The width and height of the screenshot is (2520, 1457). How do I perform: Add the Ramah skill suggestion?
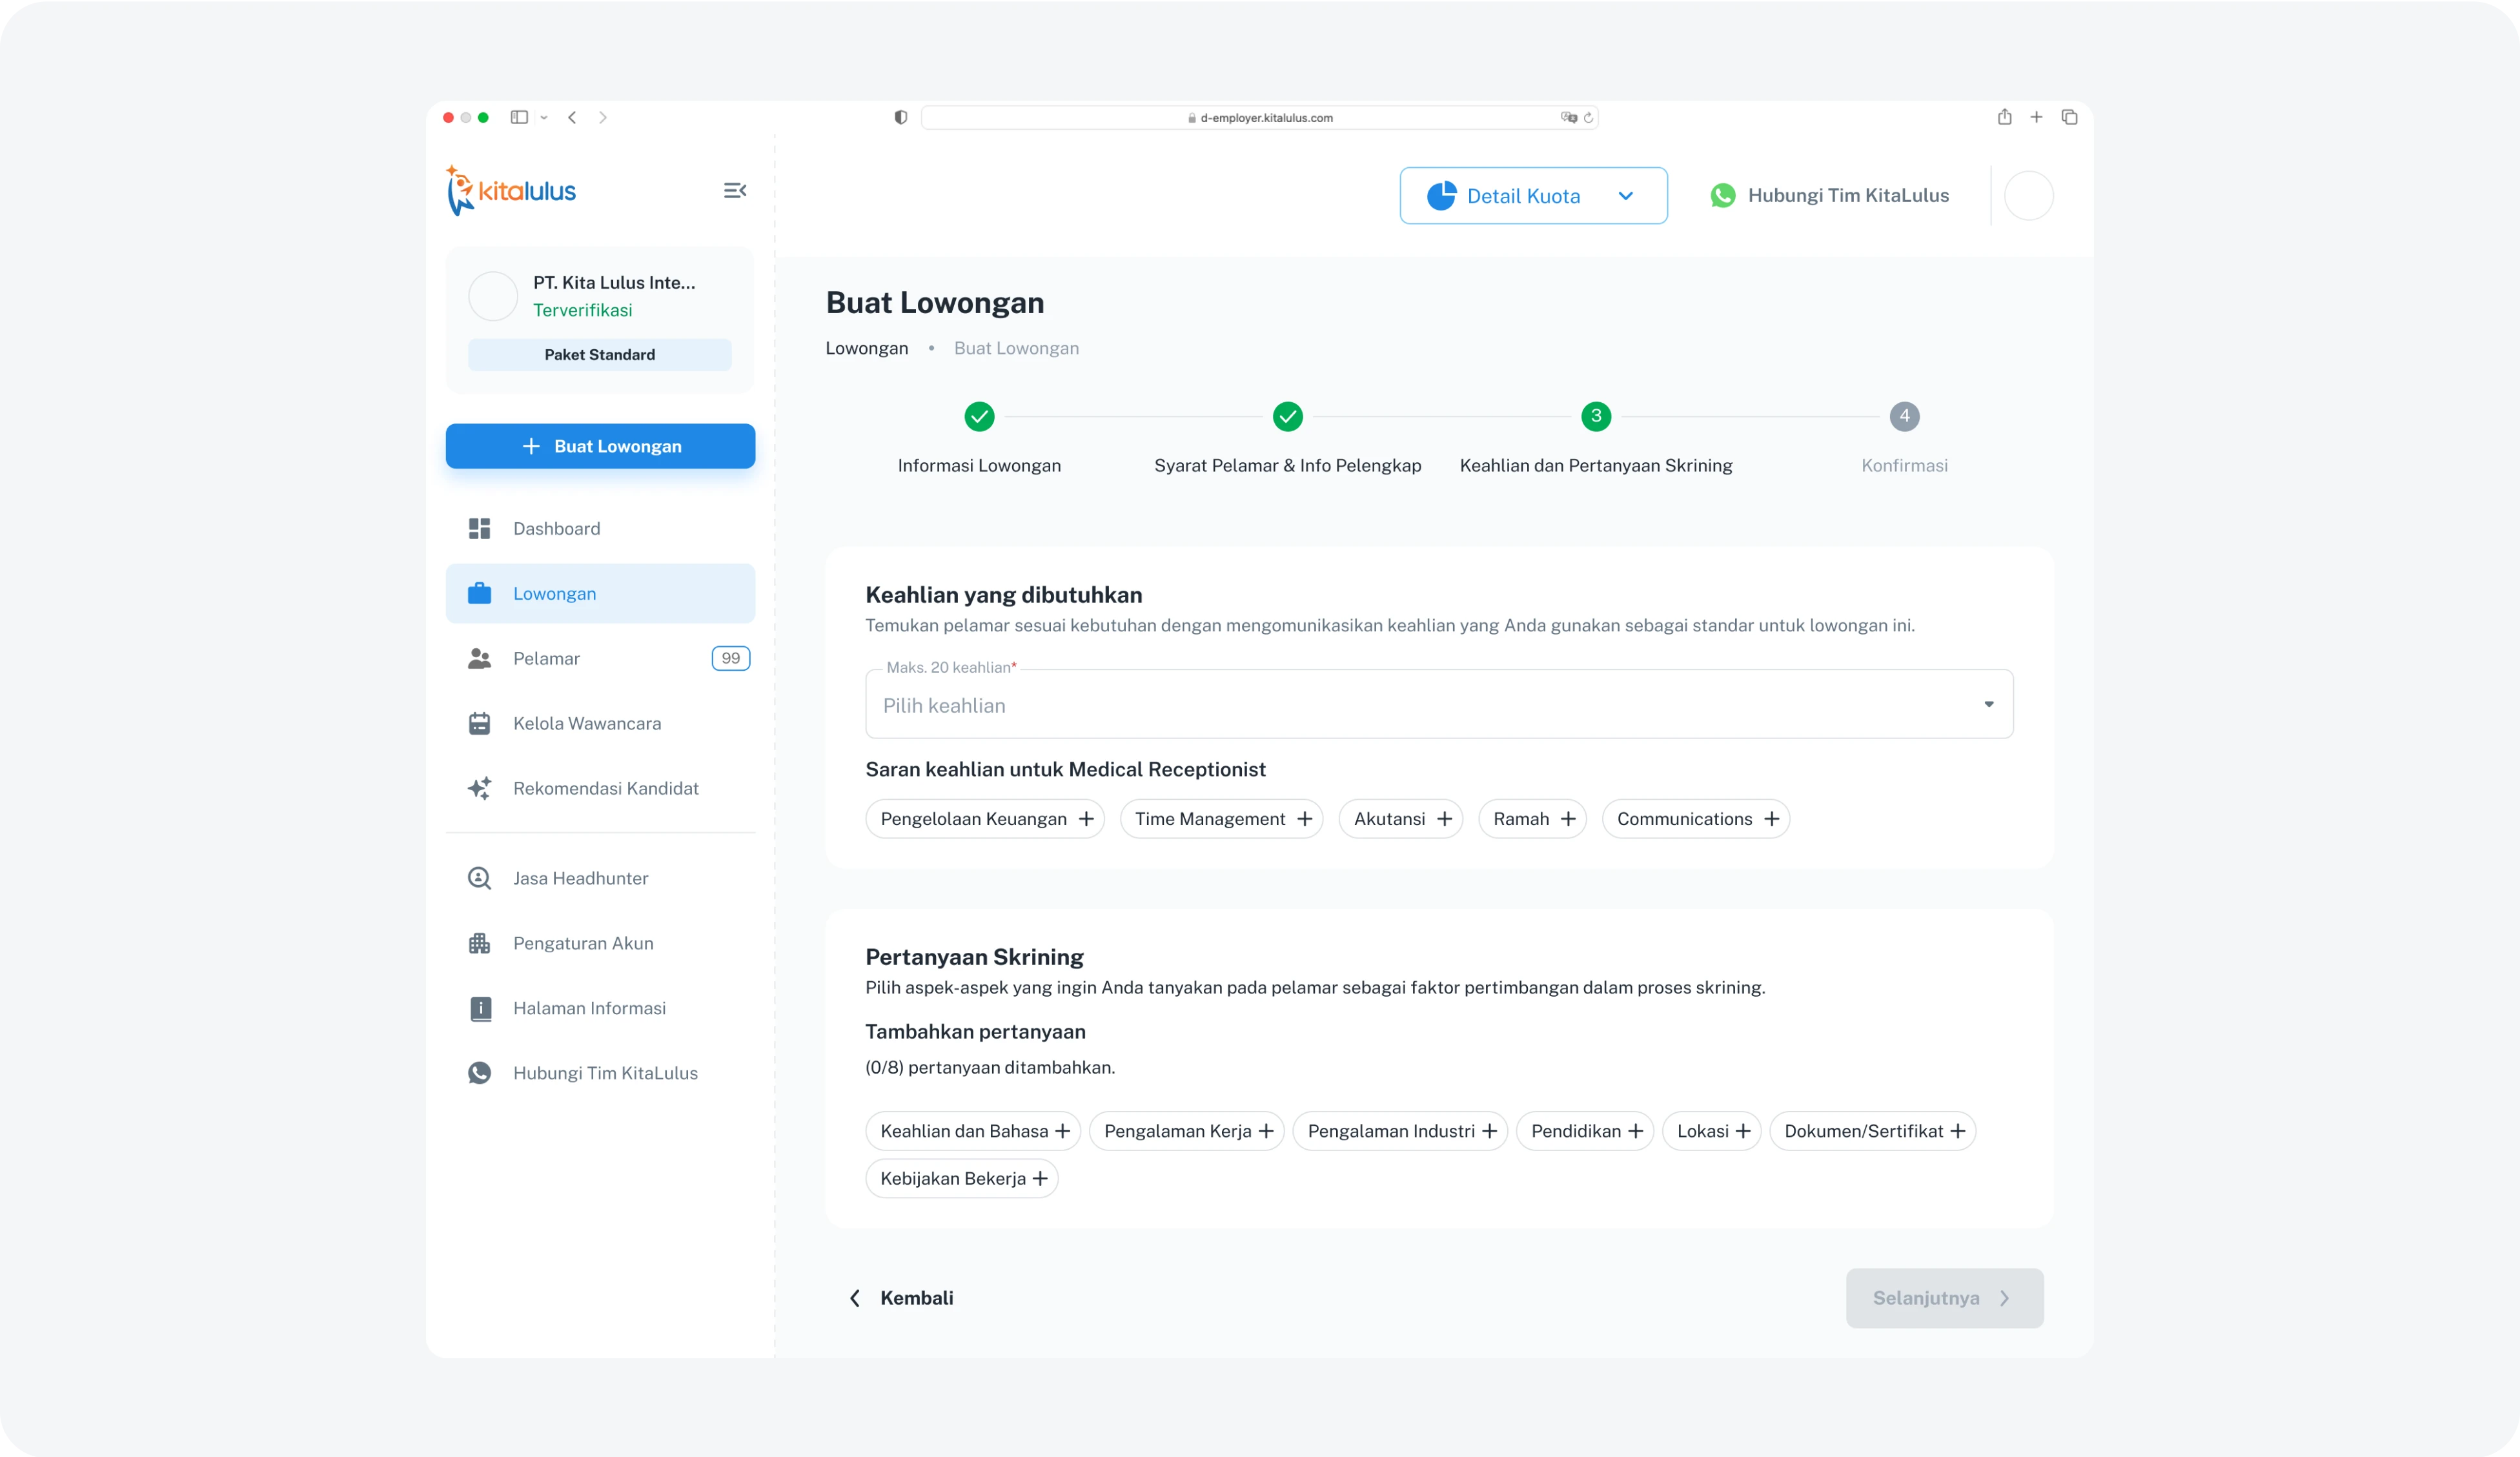(1568, 819)
